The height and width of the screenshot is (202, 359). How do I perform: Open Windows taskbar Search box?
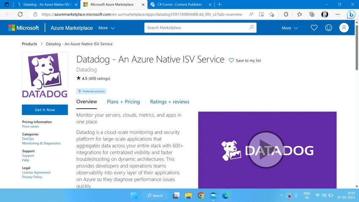tap(155, 195)
